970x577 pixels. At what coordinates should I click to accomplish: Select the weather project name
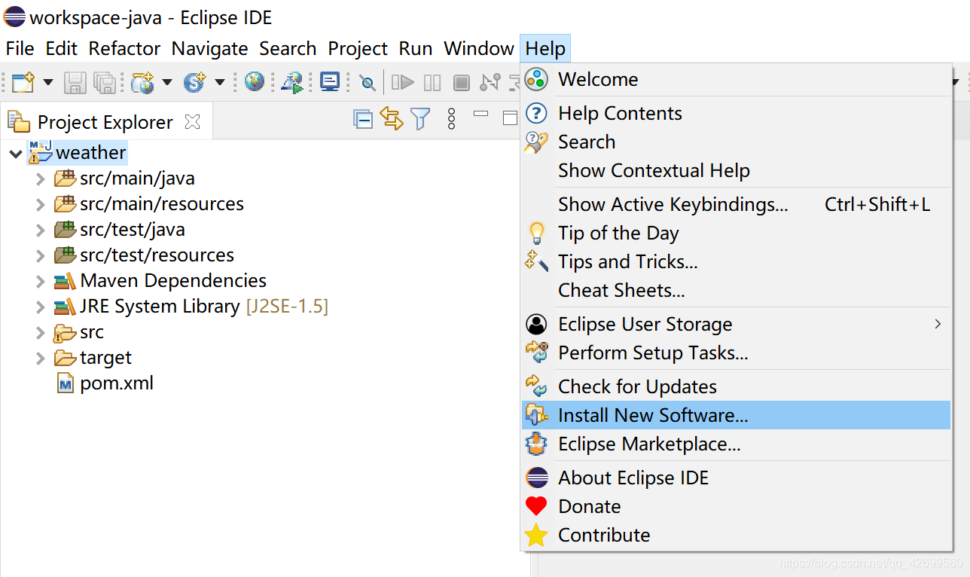(90, 153)
